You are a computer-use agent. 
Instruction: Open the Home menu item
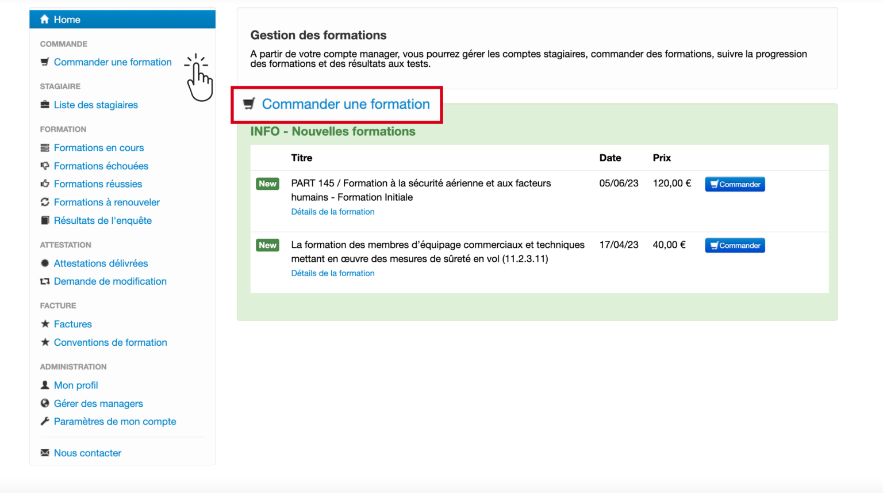tap(67, 20)
